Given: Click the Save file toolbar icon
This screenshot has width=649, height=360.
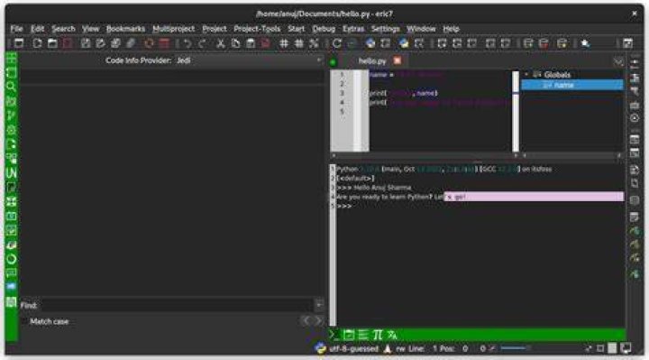Looking at the screenshot, I should [x=86, y=43].
